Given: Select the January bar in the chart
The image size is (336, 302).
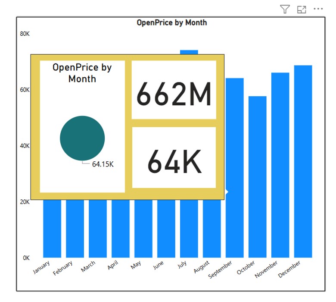Looking at the screenshot, I should (x=52, y=229).
